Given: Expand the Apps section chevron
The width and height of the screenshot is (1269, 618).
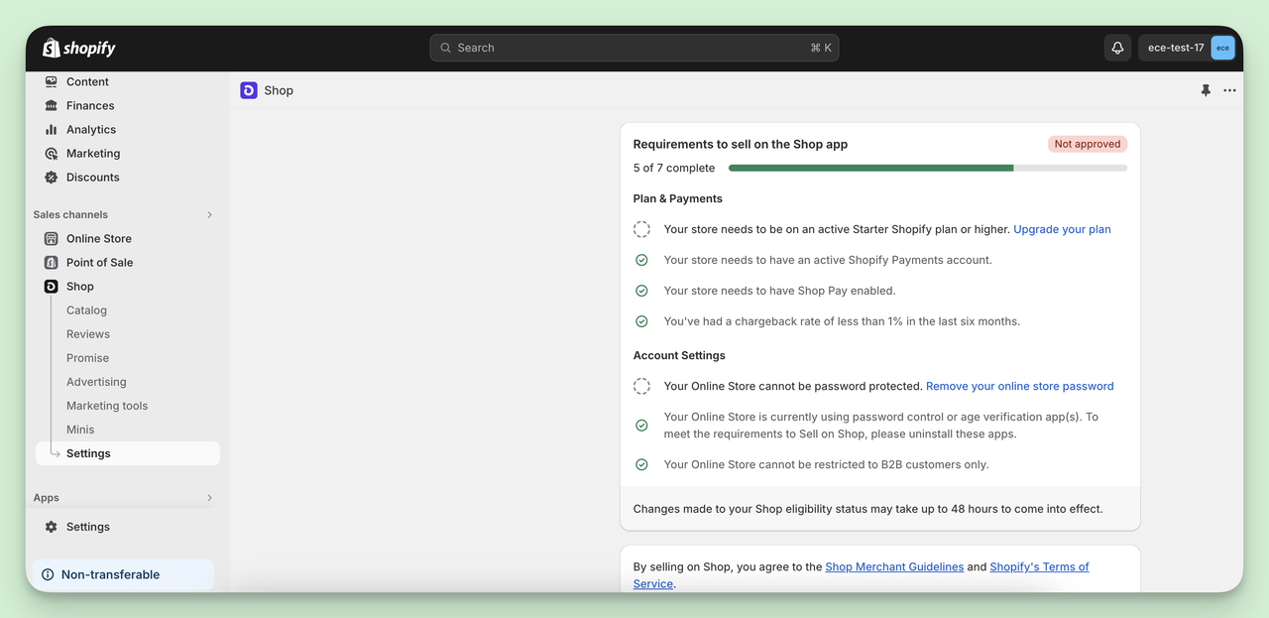Looking at the screenshot, I should (209, 498).
